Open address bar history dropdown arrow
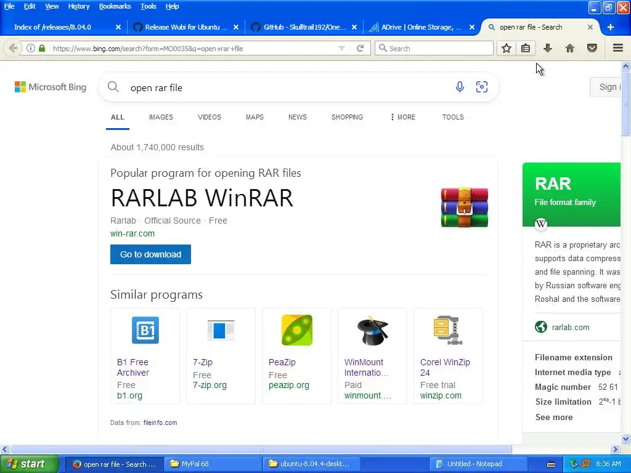Viewport: 631px width, 473px height. tap(341, 48)
